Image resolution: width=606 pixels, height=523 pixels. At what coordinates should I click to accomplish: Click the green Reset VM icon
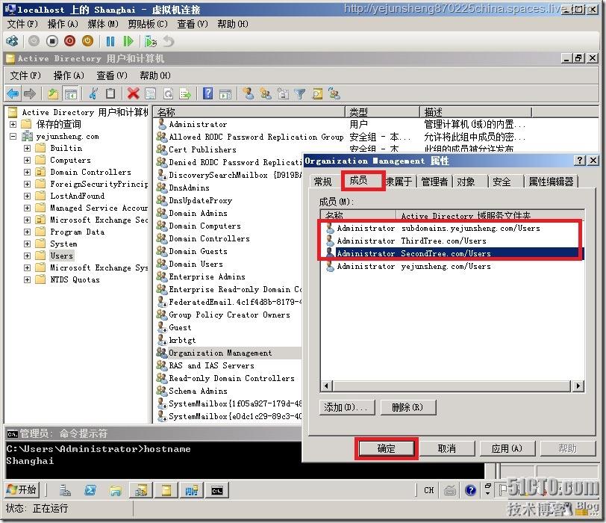point(128,41)
